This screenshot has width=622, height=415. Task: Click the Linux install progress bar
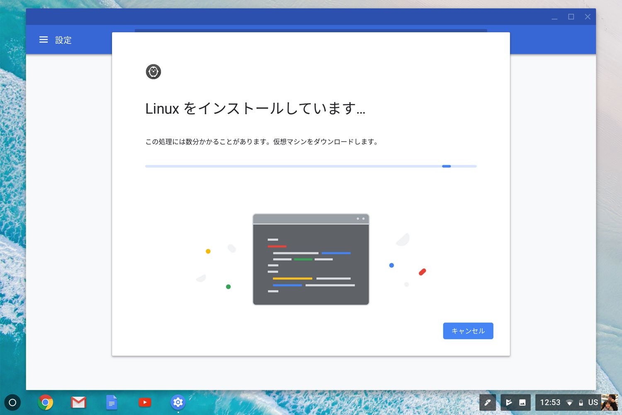[311, 166]
